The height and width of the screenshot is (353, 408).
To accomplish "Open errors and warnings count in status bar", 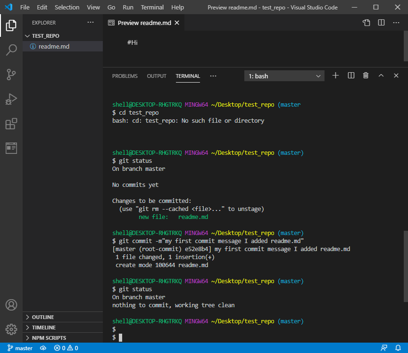I will click(x=66, y=348).
